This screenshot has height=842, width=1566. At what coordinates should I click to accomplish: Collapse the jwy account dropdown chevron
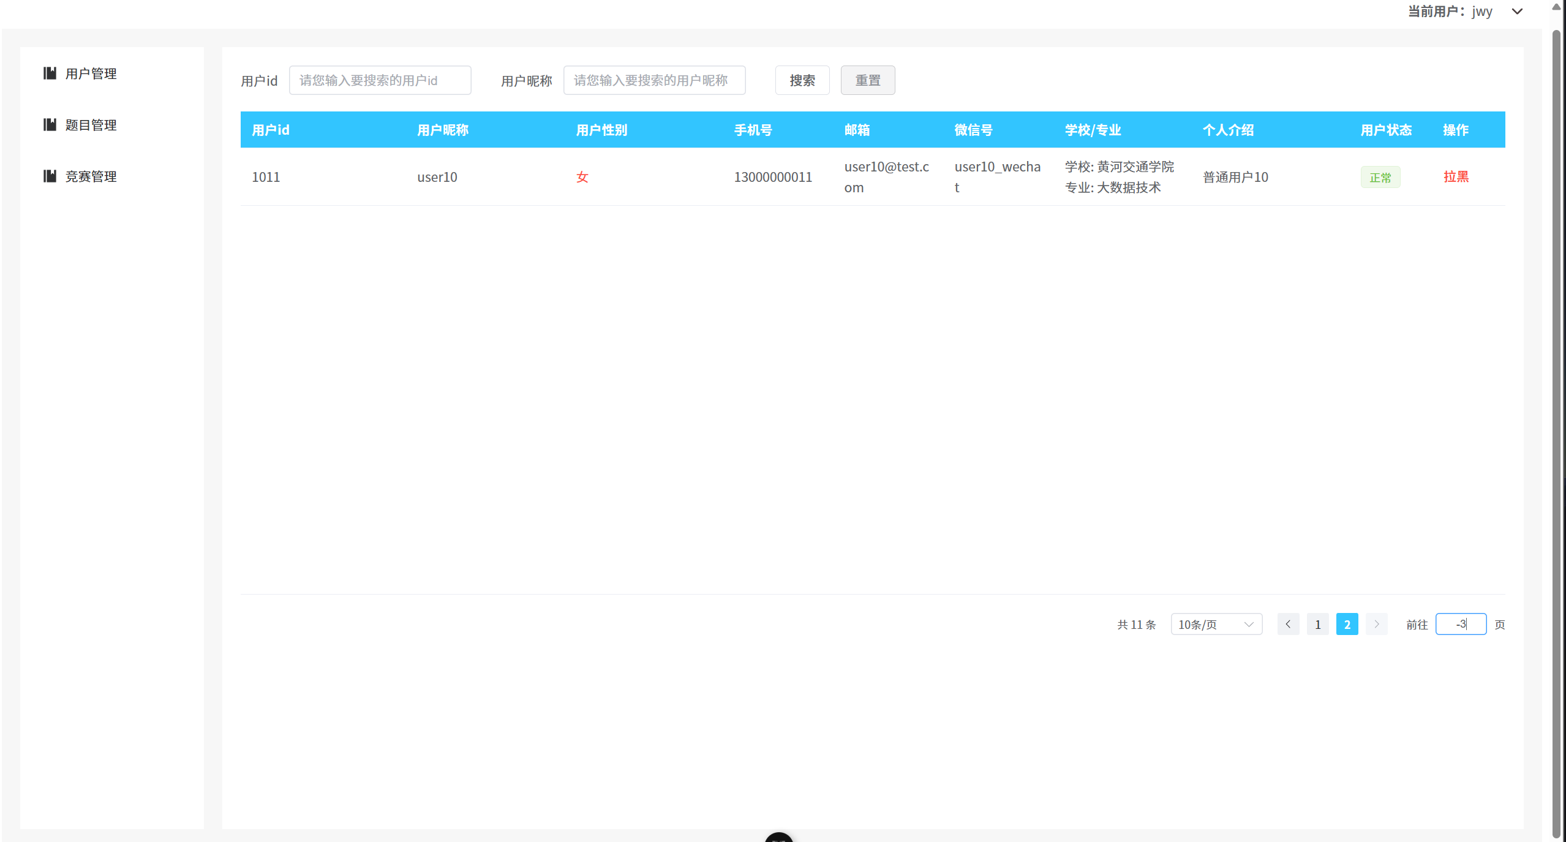click(1516, 11)
